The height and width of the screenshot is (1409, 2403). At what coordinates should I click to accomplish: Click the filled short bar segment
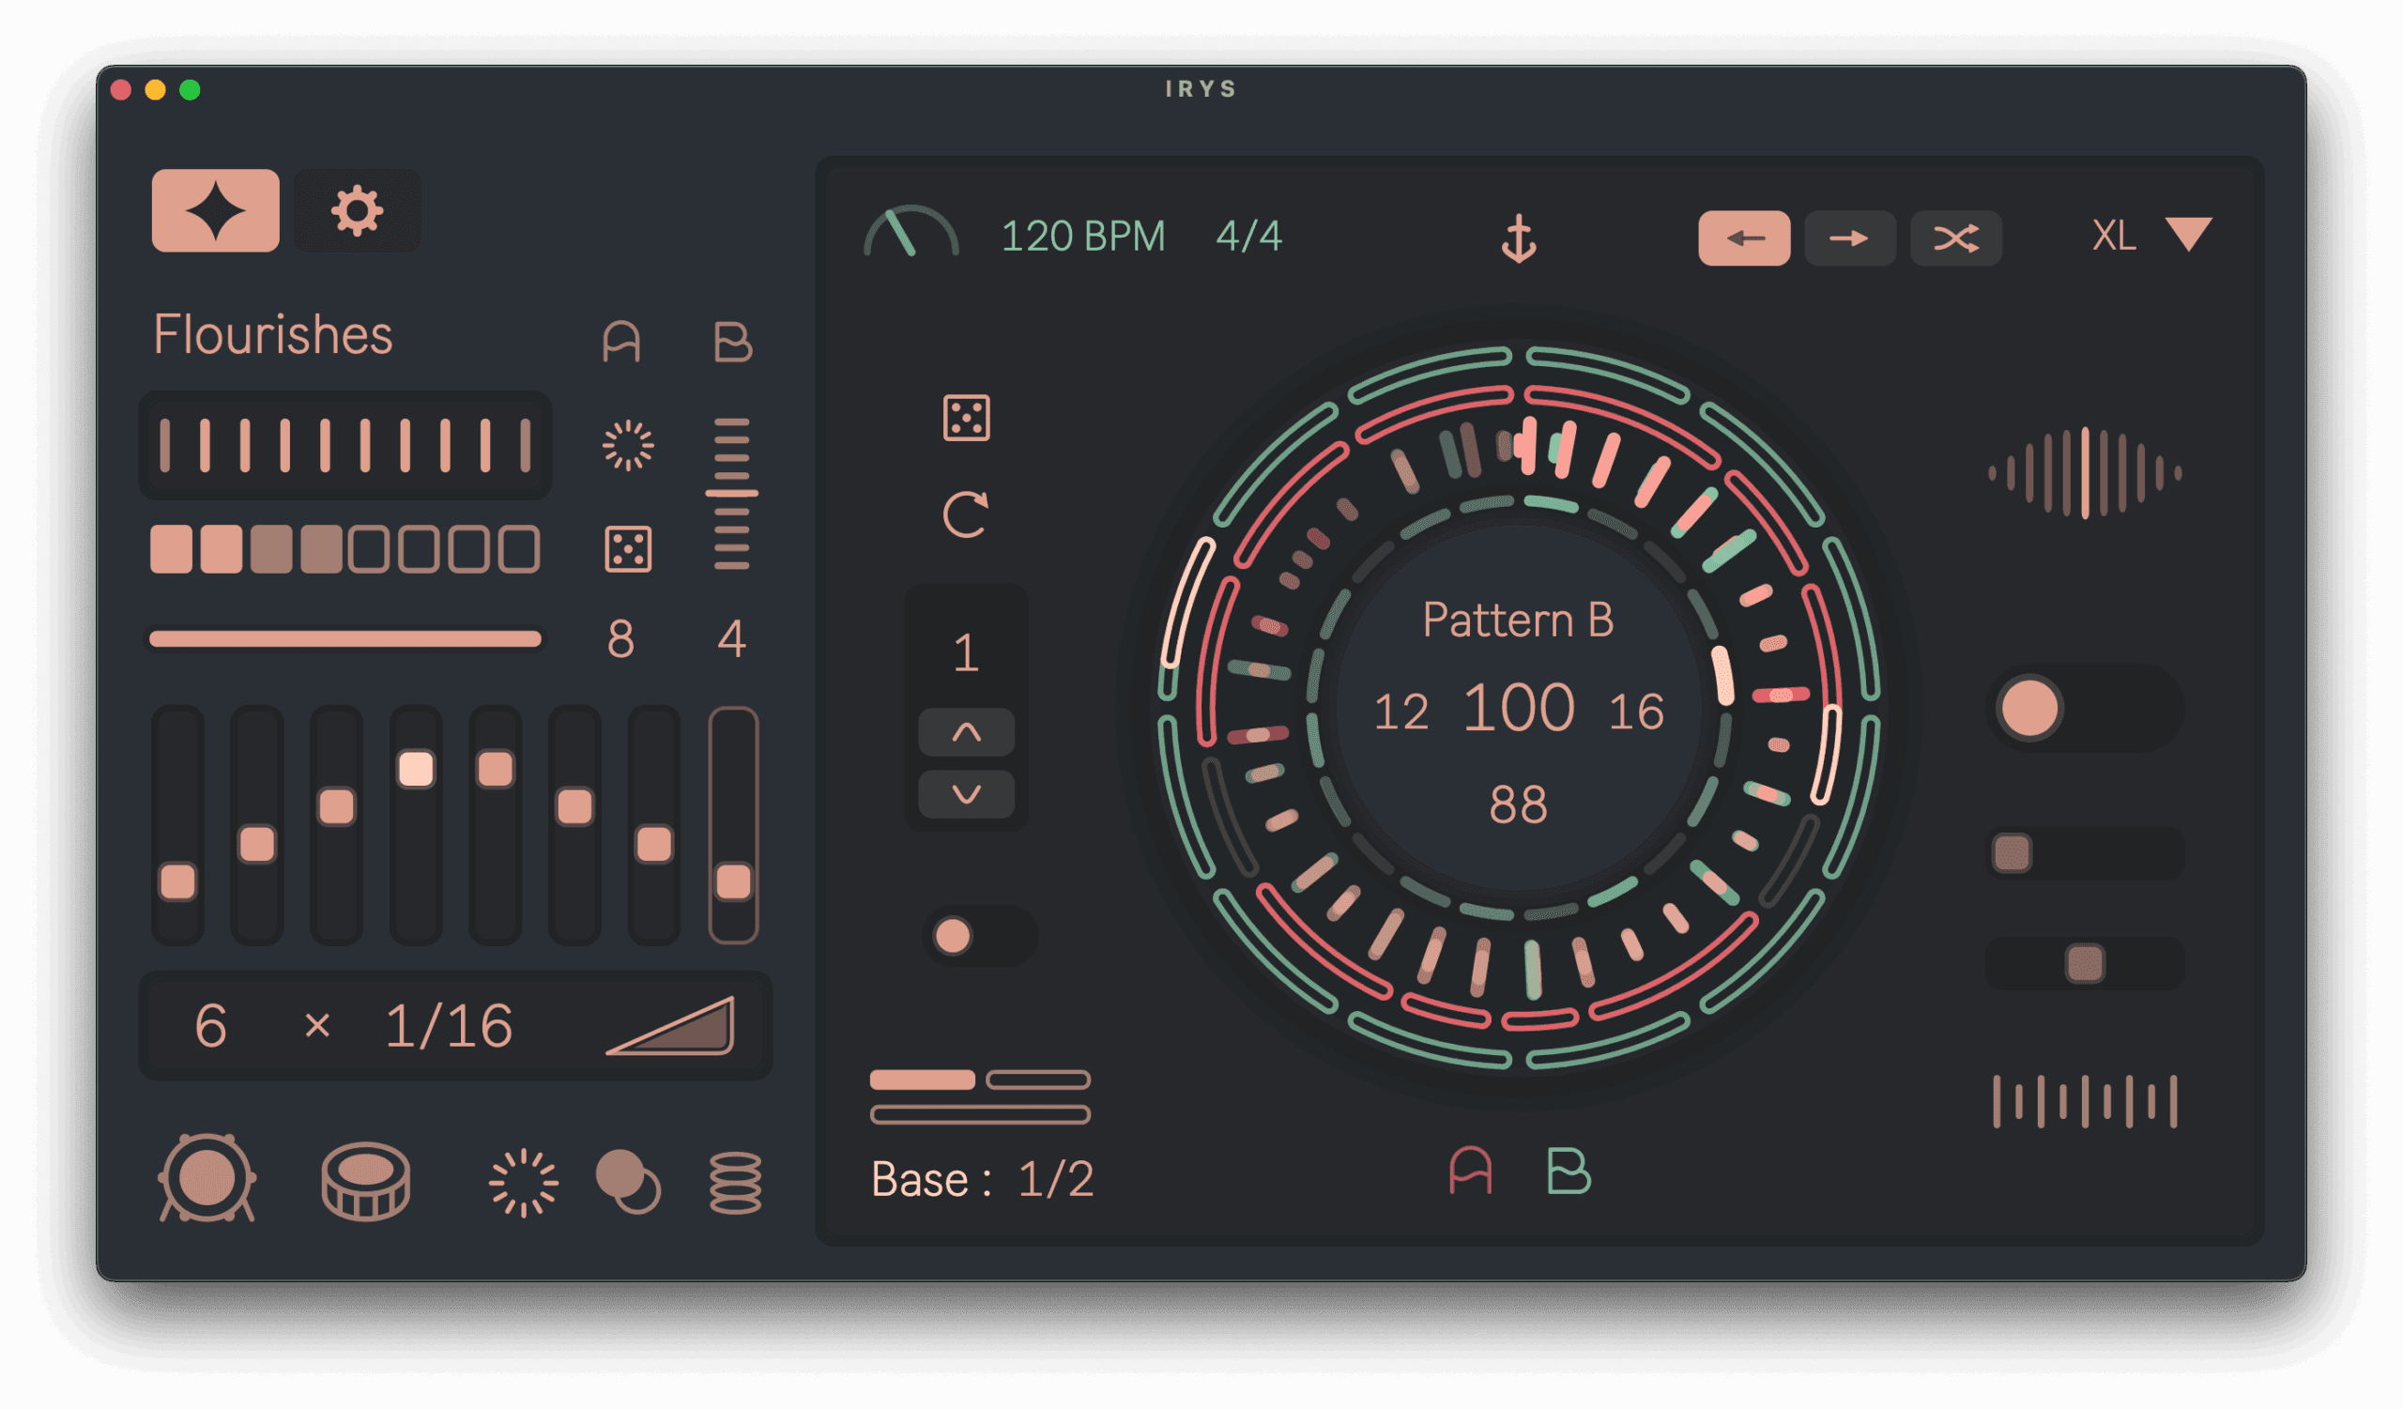[x=923, y=1080]
